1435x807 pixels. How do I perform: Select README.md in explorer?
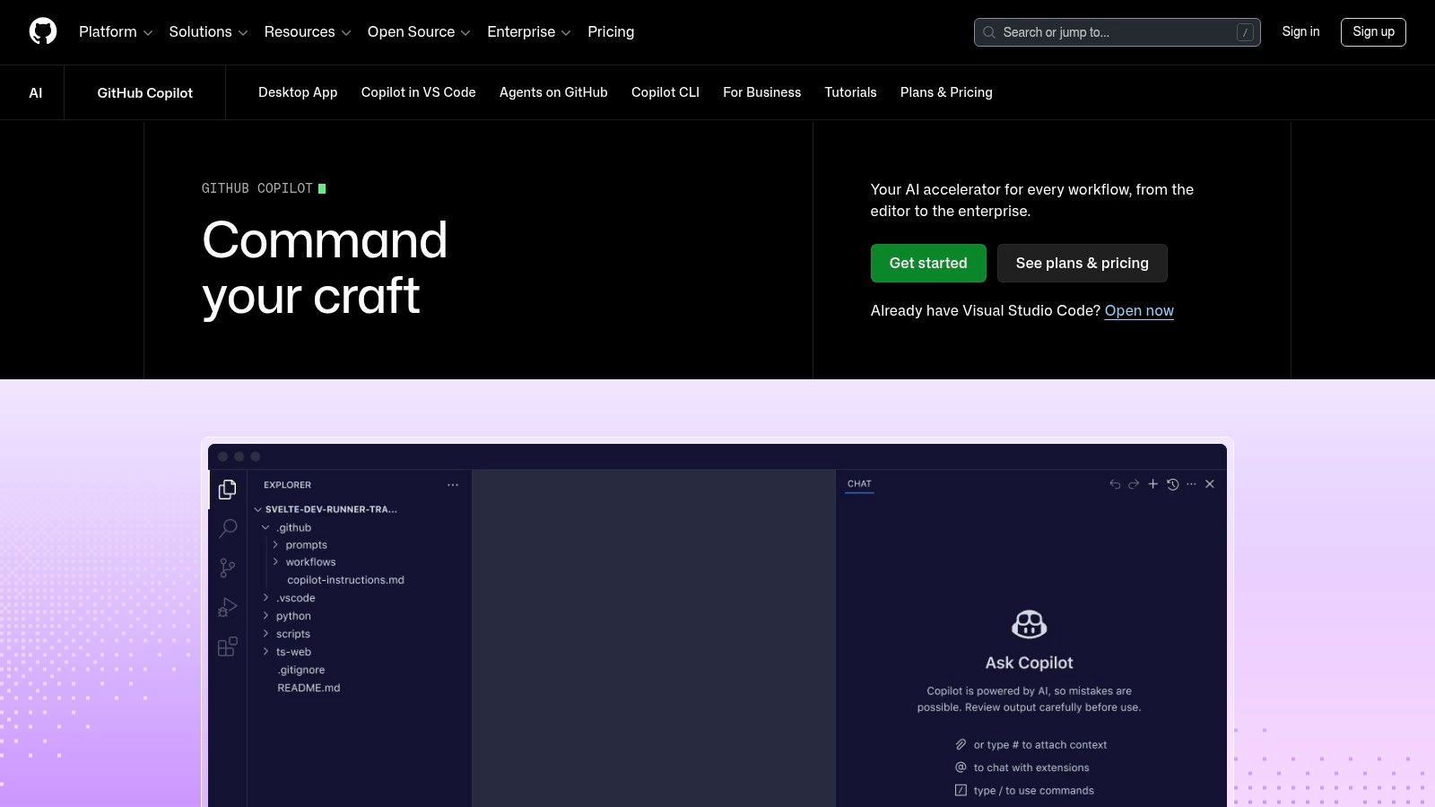coord(309,688)
